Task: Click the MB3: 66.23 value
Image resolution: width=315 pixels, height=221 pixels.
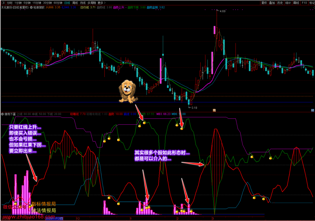Action: pos(164,114)
